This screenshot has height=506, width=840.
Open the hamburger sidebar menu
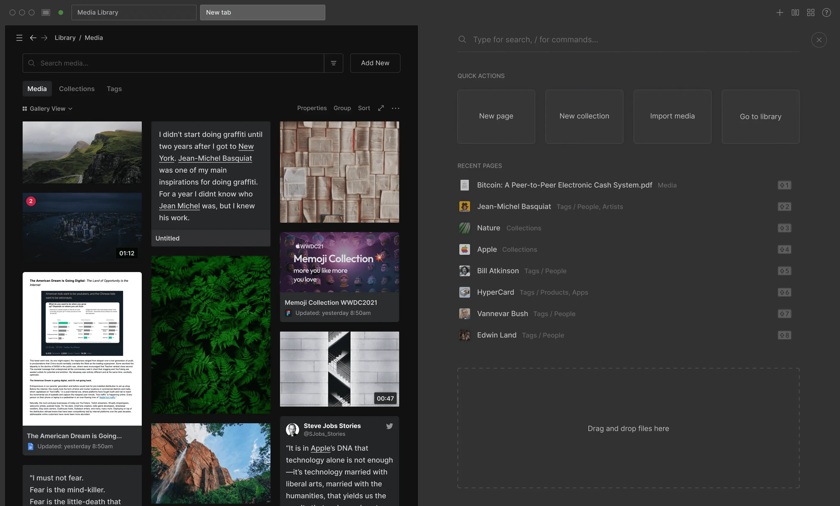coord(19,38)
